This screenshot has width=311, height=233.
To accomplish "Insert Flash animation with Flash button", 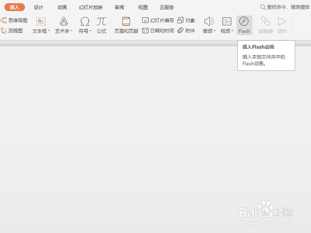I will 244,25.
